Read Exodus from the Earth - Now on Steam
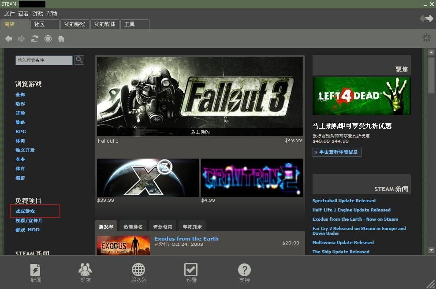This screenshot has width=436, height=289. pos(355,219)
